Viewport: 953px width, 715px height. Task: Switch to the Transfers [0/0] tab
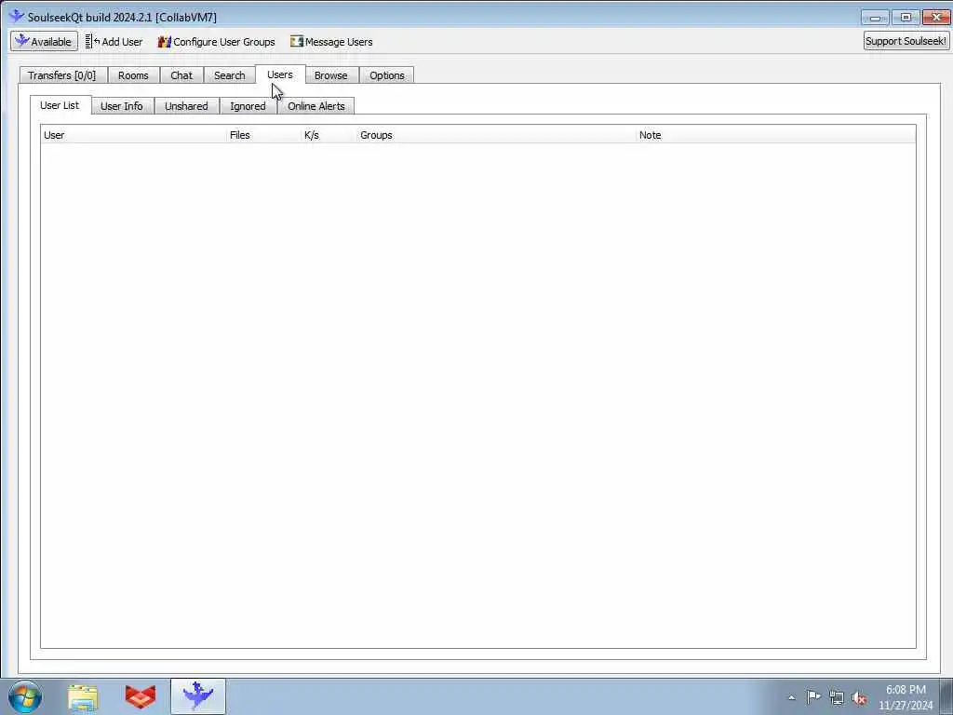(62, 75)
